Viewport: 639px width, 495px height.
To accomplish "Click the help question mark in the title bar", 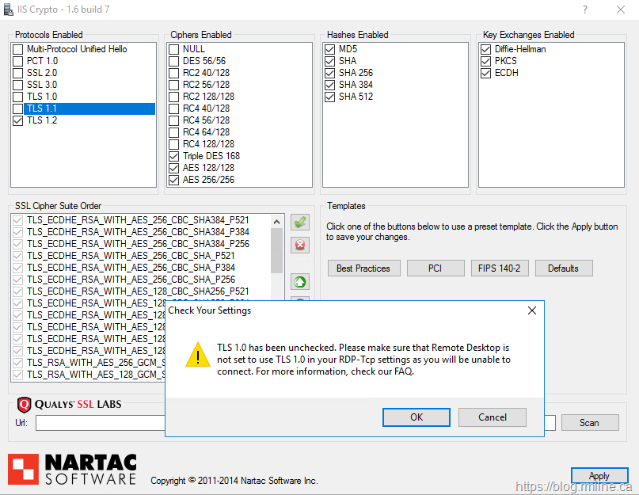I will [x=585, y=10].
